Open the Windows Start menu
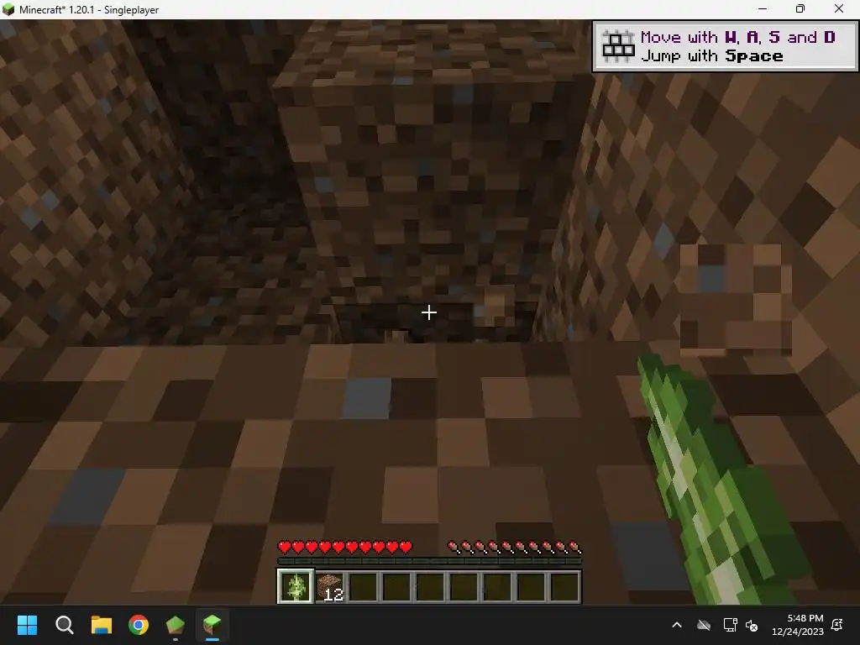 pyautogui.click(x=28, y=625)
